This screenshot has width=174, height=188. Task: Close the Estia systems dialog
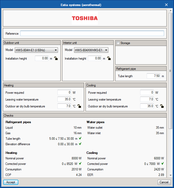click(166, 5)
